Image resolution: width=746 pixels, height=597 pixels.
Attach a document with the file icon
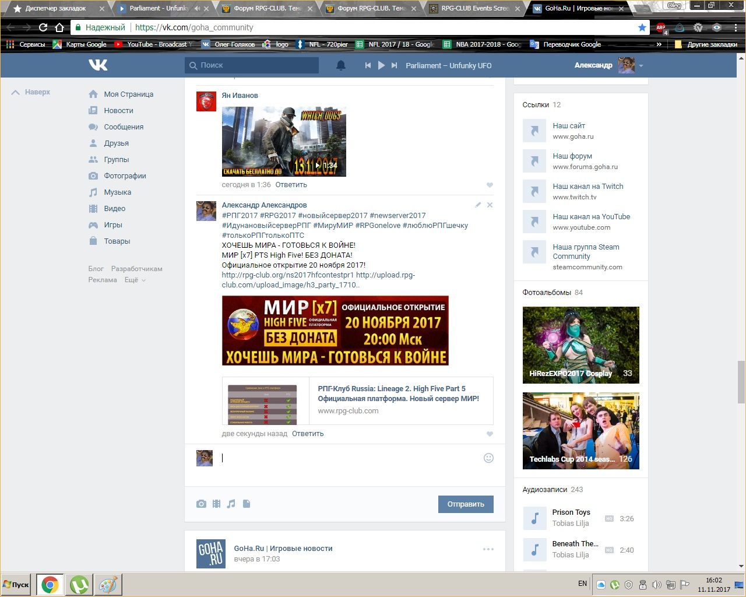click(247, 504)
